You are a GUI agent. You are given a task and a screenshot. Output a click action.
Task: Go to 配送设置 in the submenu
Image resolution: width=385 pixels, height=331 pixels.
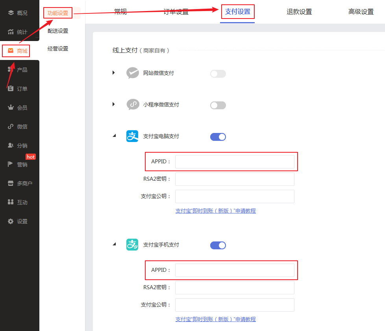coord(57,31)
